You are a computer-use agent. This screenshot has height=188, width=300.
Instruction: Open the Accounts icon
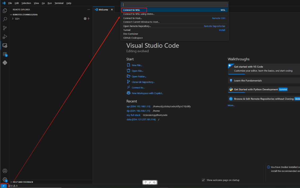tap(5, 171)
